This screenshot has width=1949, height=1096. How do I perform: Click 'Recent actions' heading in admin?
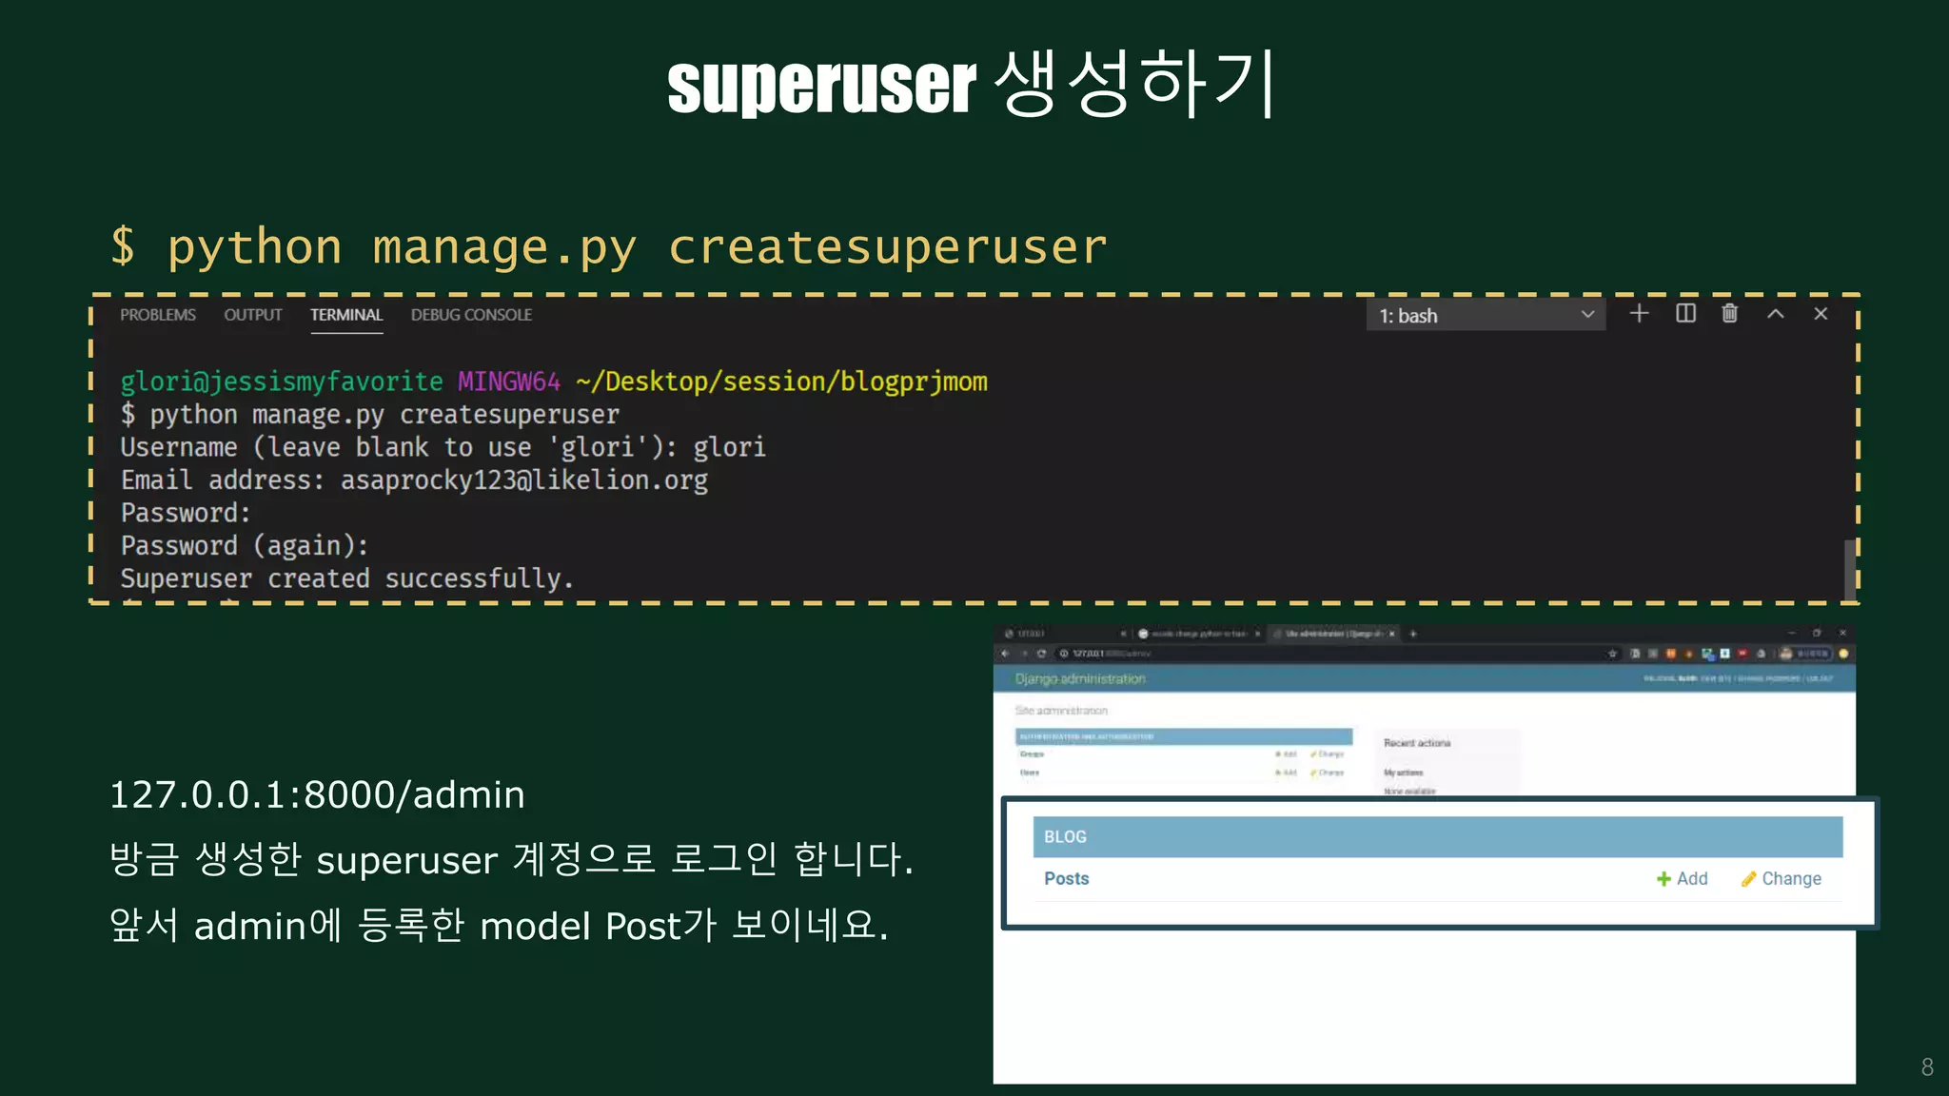[1417, 742]
